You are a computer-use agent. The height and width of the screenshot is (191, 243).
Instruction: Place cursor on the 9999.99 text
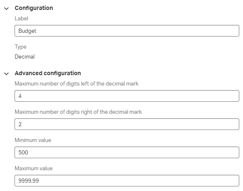[x=29, y=181]
